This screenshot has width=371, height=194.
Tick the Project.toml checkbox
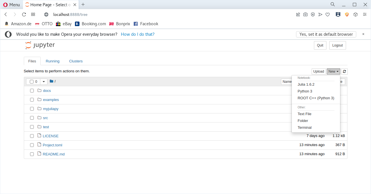tap(32, 145)
